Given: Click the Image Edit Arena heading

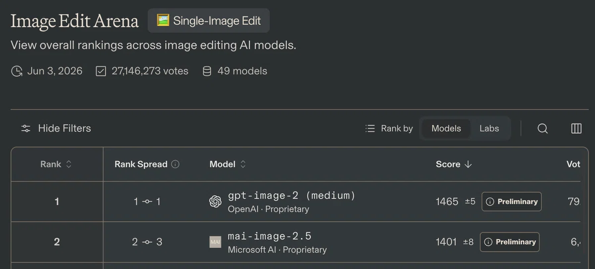Looking at the screenshot, I should 74,21.
